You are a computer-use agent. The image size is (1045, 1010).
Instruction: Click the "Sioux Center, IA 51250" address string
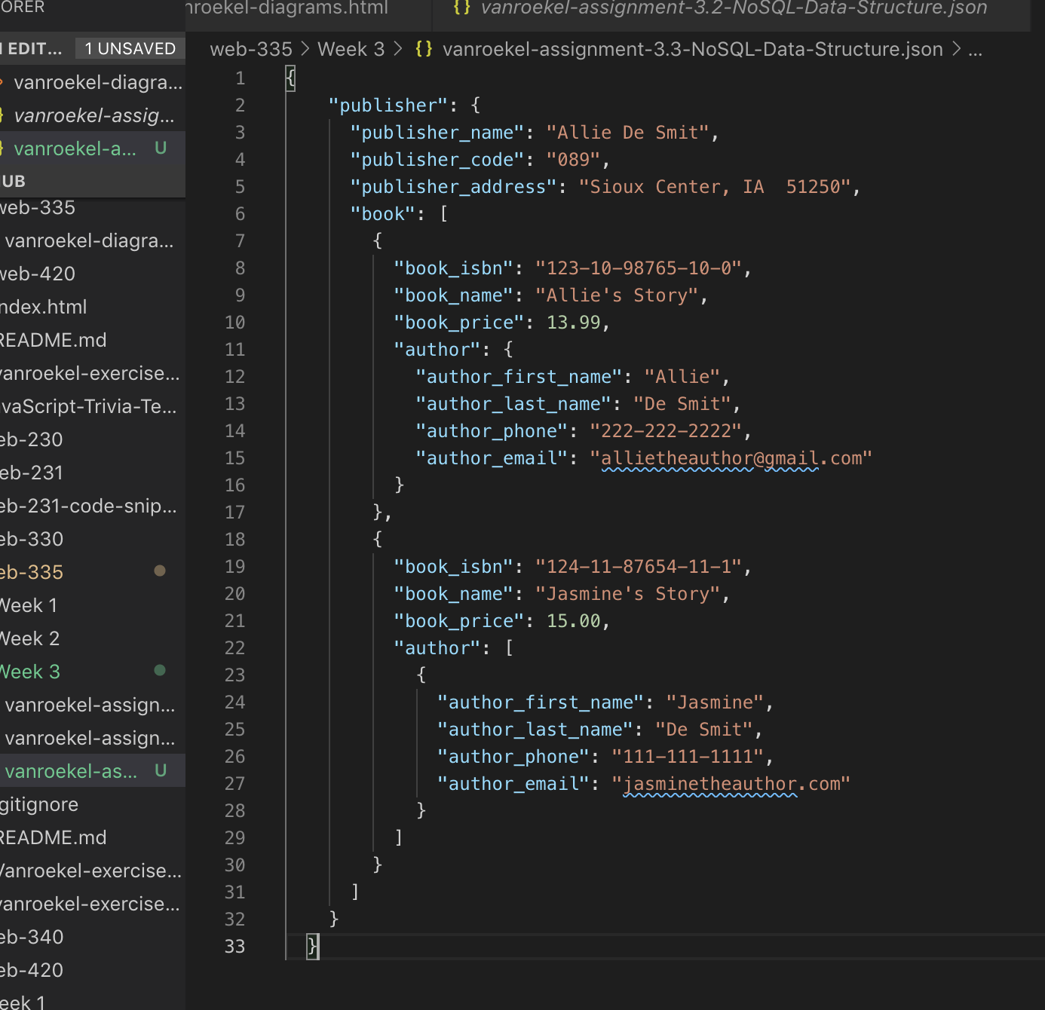click(x=715, y=187)
